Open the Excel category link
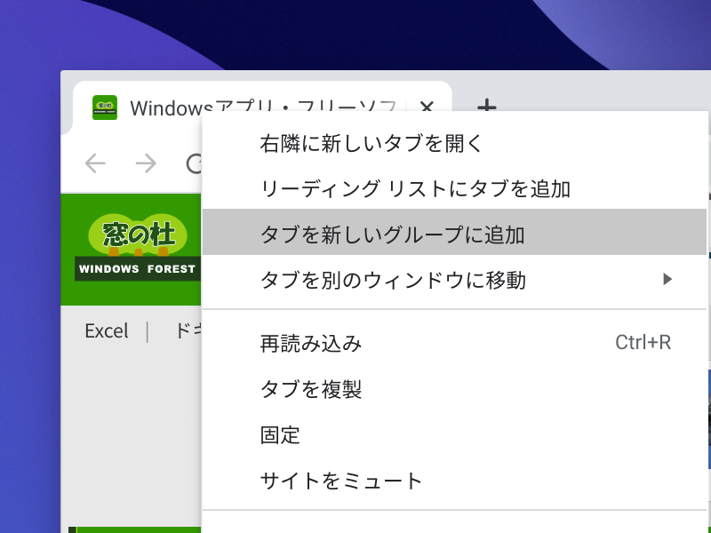Viewport: 711px width, 533px height. click(107, 330)
